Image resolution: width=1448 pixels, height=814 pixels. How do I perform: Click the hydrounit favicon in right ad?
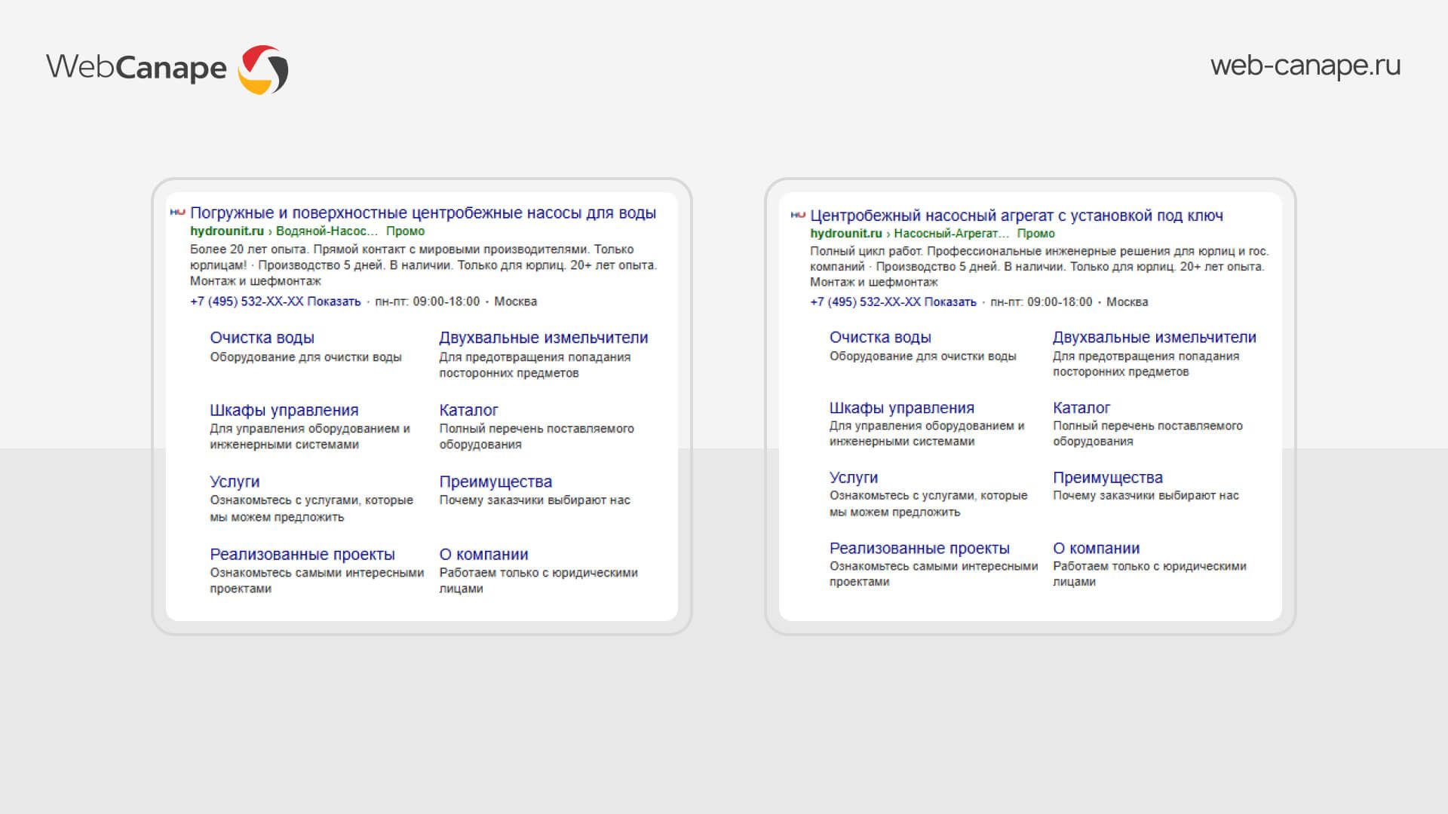tap(798, 215)
